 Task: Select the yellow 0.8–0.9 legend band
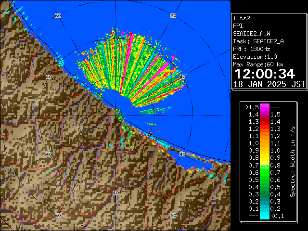(265, 158)
